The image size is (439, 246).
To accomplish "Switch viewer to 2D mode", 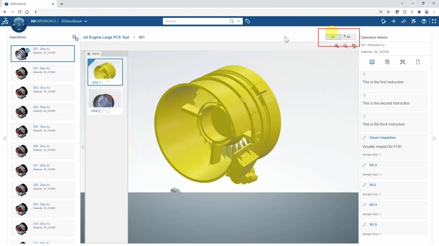I will pos(333,37).
